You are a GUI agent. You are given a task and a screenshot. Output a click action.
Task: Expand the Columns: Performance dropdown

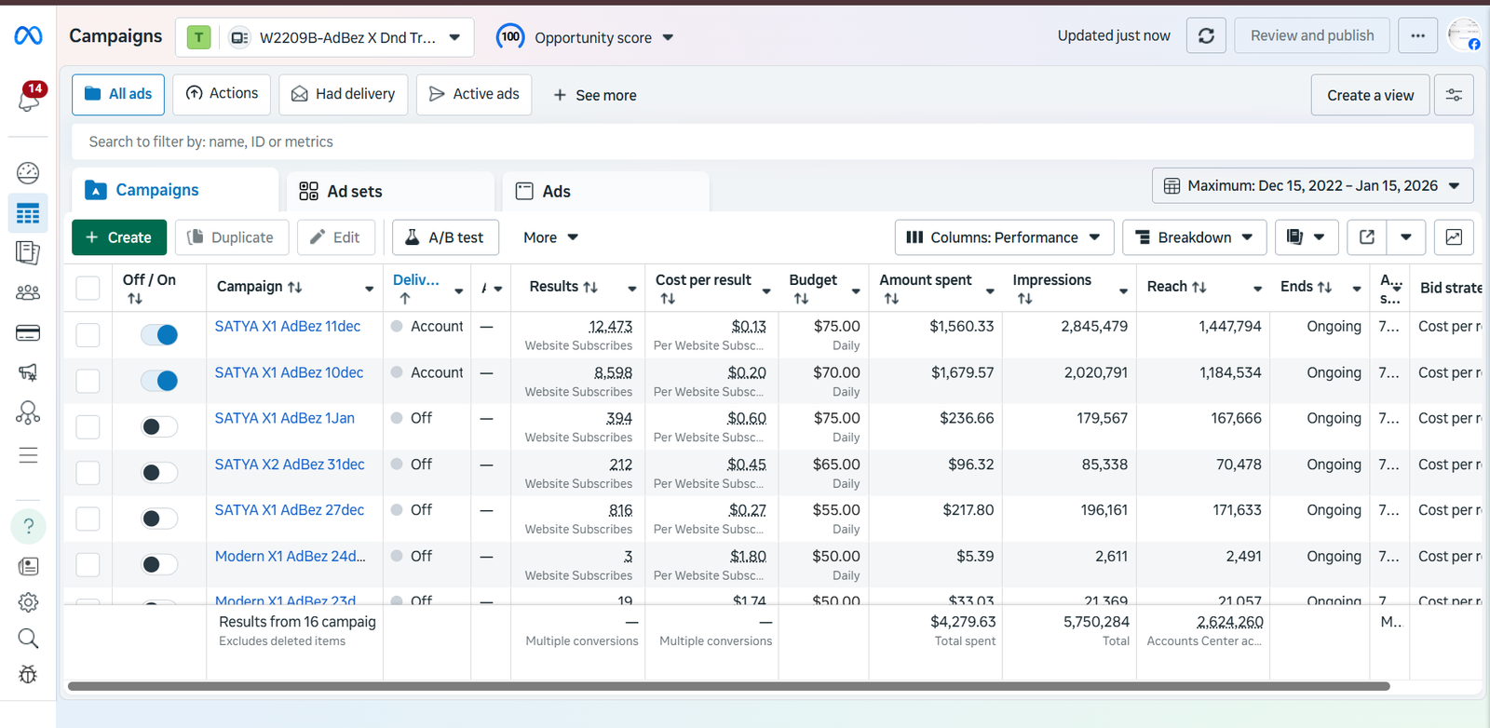[1003, 237]
